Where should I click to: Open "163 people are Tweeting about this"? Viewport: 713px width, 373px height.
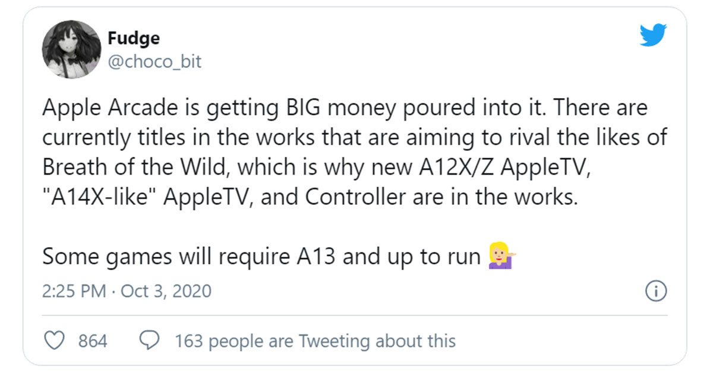click(315, 341)
